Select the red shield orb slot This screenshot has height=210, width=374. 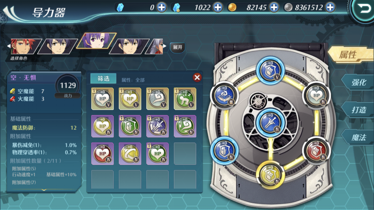pos(316,151)
